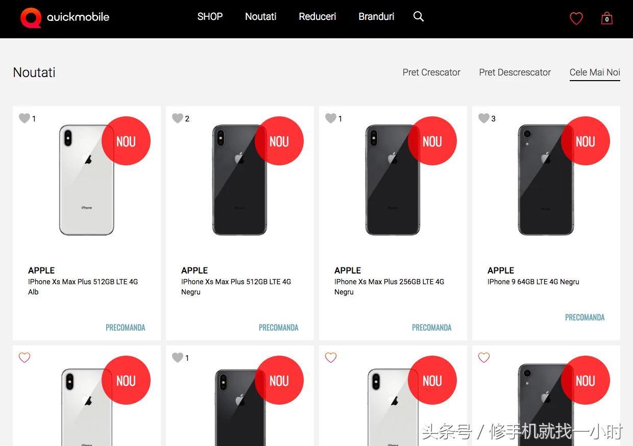This screenshot has width=633, height=446.
Task: Sort by Pret Descrescator
Action: tap(515, 72)
